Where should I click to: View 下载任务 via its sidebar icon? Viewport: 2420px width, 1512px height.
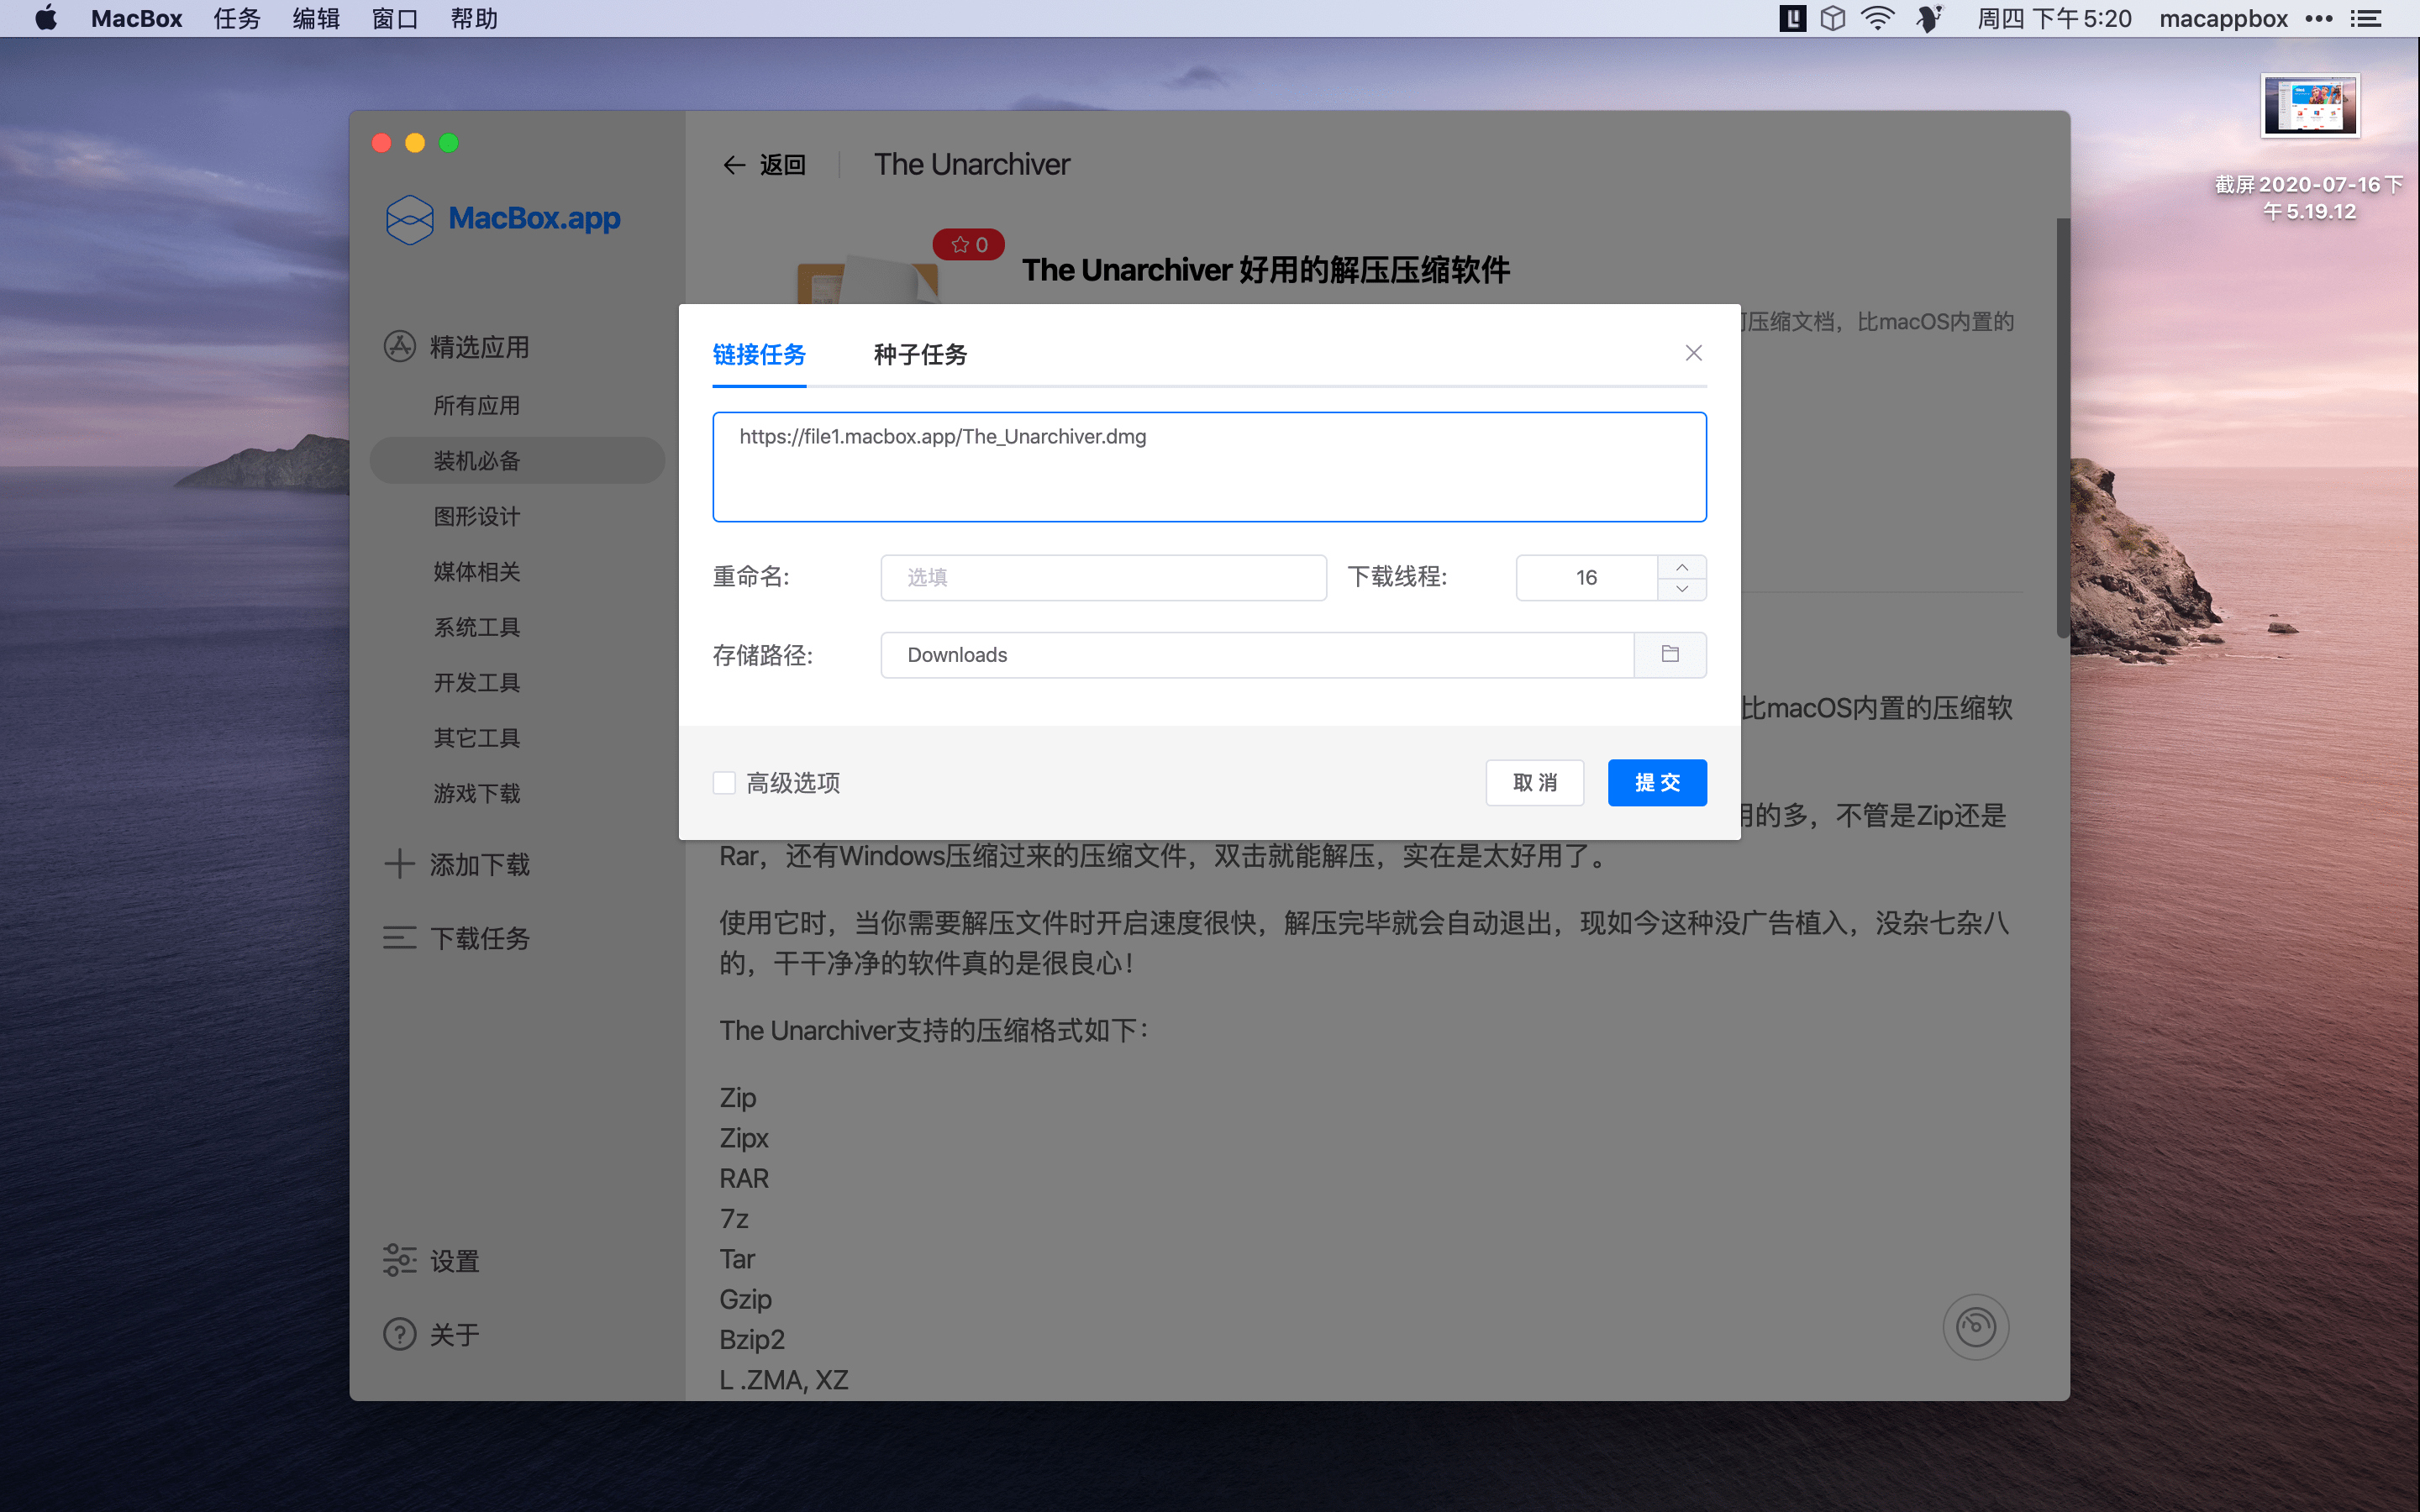tap(399, 938)
